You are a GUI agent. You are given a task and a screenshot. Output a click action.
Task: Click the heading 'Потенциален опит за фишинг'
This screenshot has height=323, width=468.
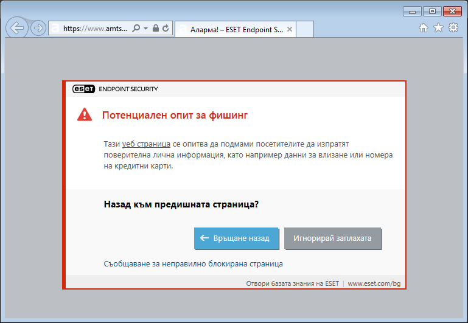coord(175,115)
